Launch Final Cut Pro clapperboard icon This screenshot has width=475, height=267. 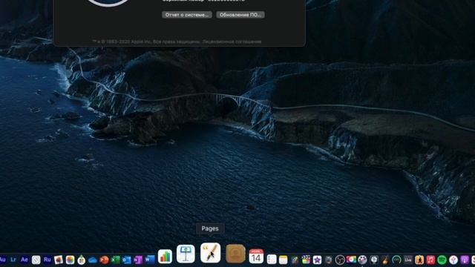click(x=306, y=260)
